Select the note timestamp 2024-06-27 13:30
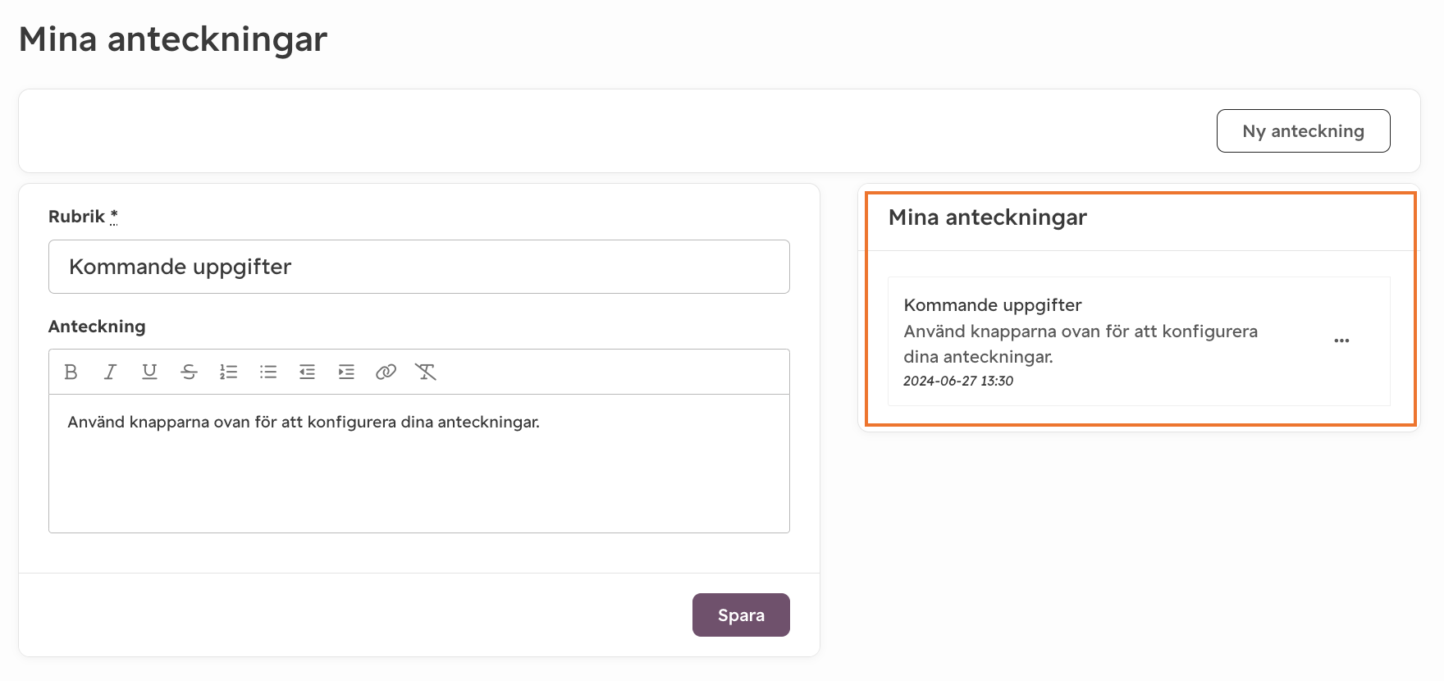The image size is (1444, 681). click(958, 381)
